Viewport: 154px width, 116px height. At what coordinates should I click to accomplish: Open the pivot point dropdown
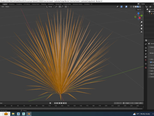coord(56,7)
